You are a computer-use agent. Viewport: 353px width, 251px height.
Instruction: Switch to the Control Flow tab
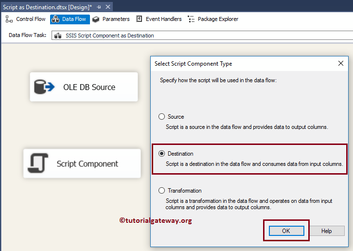(x=25, y=19)
